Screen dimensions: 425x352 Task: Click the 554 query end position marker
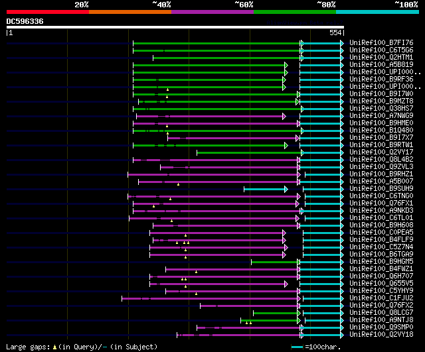(x=335, y=32)
